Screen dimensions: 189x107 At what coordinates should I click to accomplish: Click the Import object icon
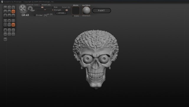pos(9,30)
